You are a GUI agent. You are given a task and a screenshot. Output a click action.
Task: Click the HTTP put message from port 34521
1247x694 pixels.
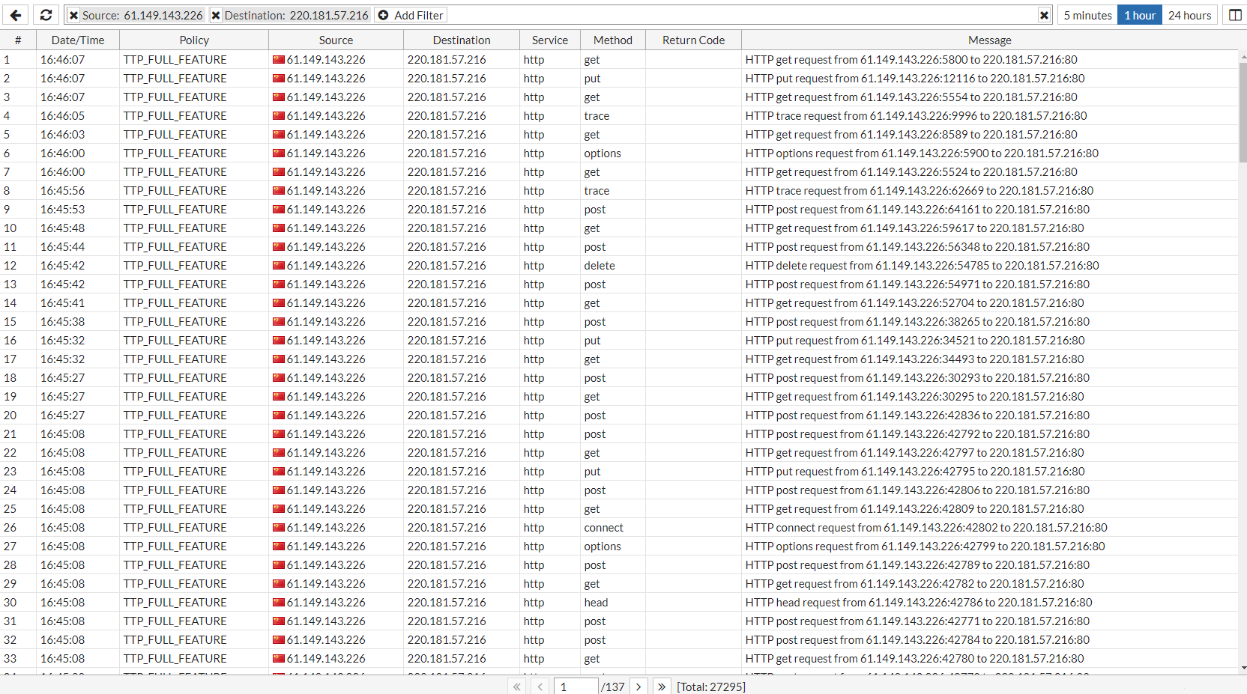coord(915,341)
